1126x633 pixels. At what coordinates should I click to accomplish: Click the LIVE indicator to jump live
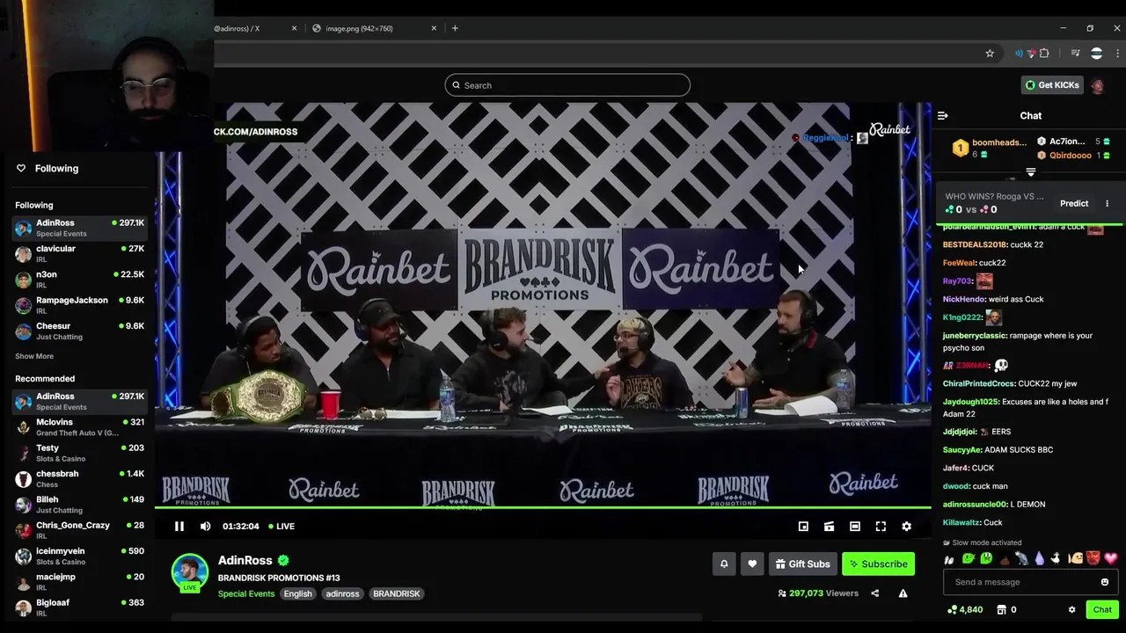pyautogui.click(x=281, y=526)
